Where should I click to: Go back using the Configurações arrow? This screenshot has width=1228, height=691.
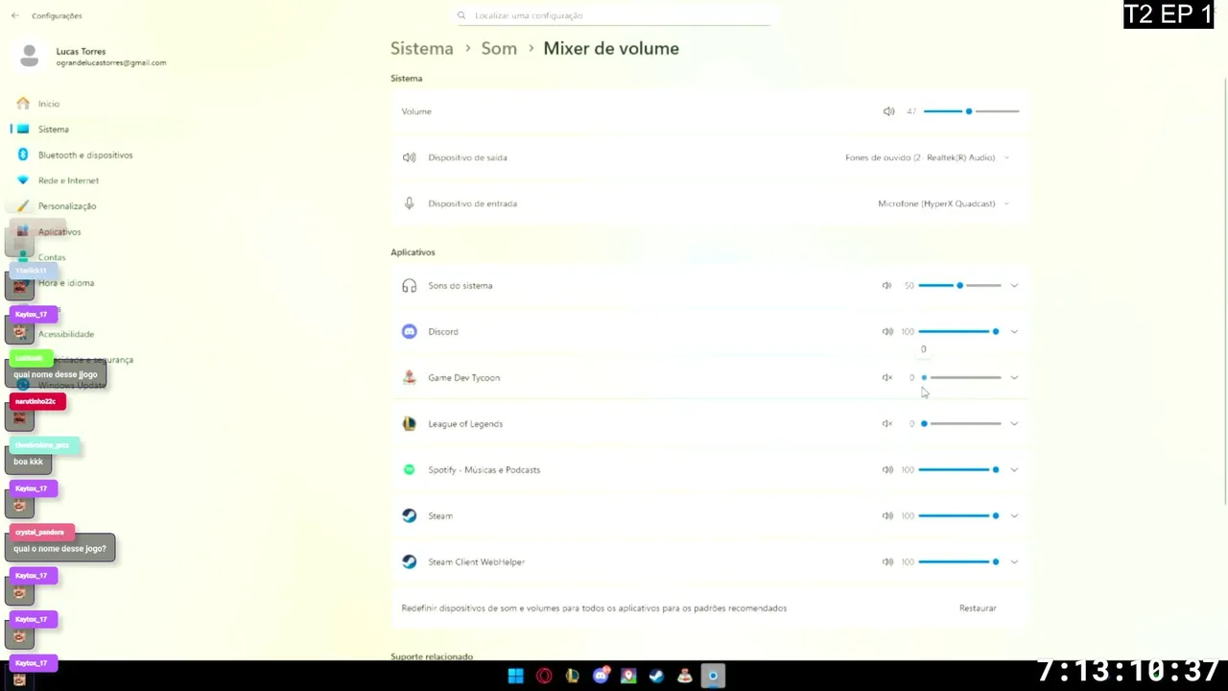[14, 15]
